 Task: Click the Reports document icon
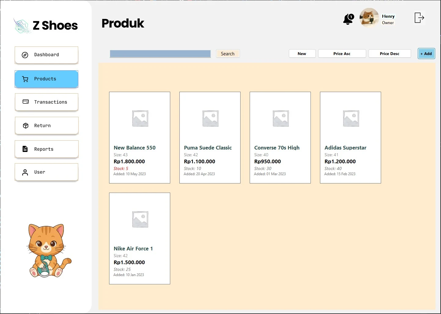(x=25, y=149)
